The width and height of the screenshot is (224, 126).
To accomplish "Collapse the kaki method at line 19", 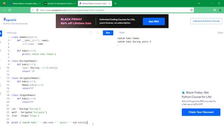I will tap(10, 99).
